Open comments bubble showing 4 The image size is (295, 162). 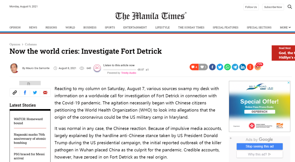194,67
